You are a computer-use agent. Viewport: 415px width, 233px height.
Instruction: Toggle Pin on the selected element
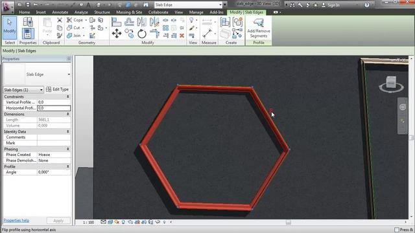coord(182,28)
